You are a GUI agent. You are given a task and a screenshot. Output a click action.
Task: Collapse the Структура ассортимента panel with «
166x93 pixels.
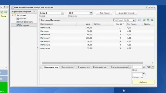[34, 11]
